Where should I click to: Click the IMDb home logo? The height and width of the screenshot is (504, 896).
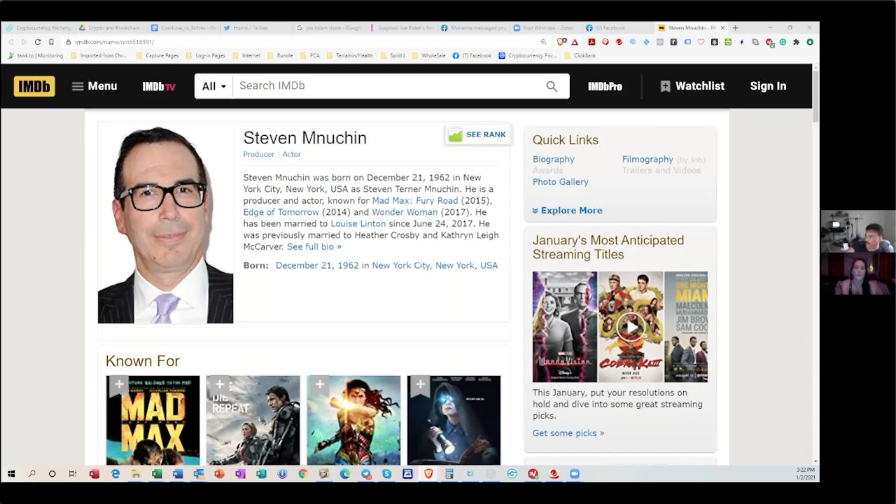click(x=34, y=86)
